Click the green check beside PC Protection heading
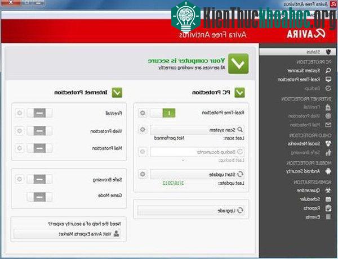This screenshot has height=259, width=338. click(x=239, y=93)
